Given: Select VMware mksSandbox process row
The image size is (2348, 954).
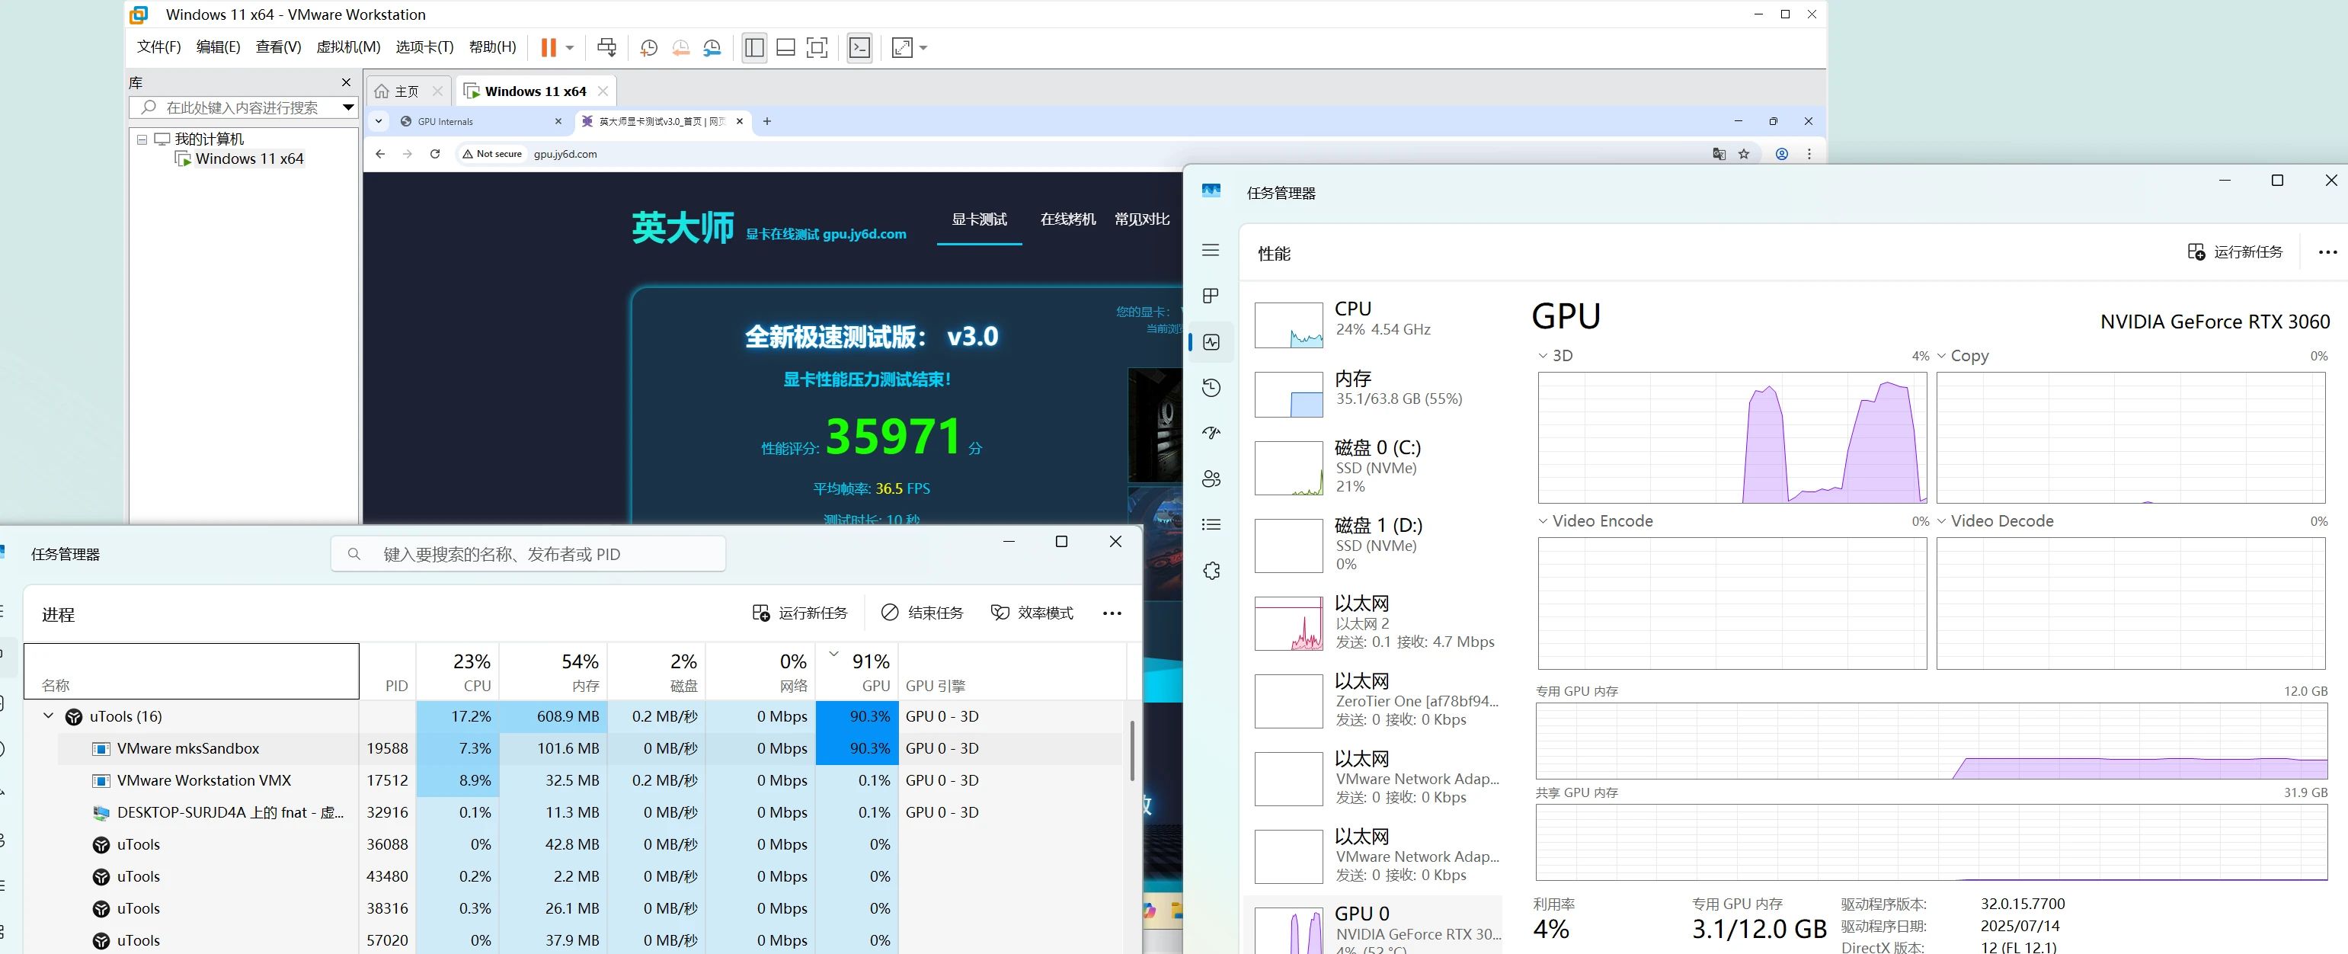Looking at the screenshot, I should [572, 749].
